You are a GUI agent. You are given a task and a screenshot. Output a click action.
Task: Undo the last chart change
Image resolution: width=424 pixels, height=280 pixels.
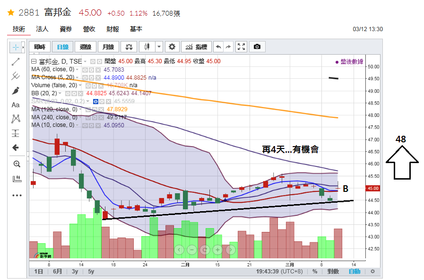click(218, 47)
